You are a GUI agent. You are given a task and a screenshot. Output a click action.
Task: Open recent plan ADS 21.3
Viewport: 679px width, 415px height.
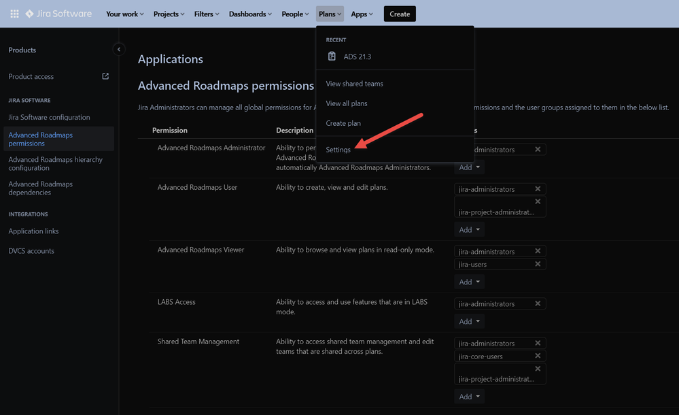point(395,56)
